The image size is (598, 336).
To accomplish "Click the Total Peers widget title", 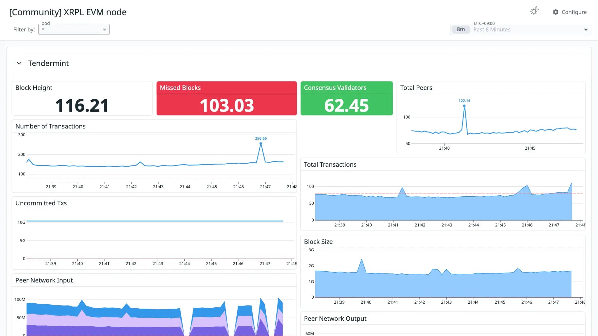I will click(x=416, y=88).
